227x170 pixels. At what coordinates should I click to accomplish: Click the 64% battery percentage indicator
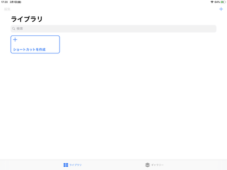pyautogui.click(x=217, y=2)
